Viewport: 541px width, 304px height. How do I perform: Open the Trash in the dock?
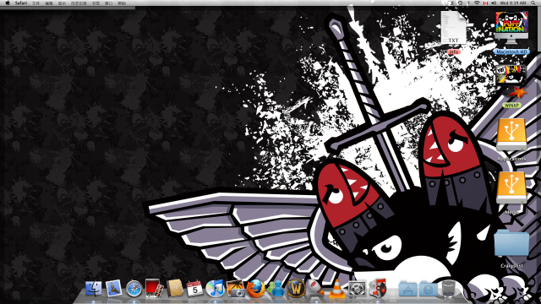(x=449, y=289)
